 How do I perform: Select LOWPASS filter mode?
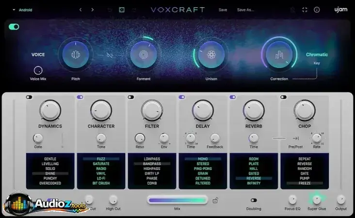pyautogui.click(x=152, y=159)
